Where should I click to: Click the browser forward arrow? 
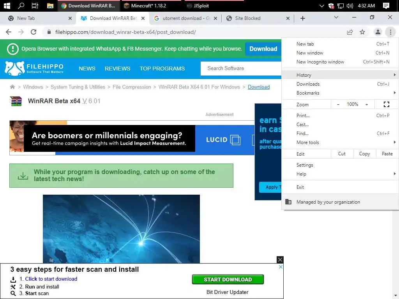pyautogui.click(x=21, y=32)
